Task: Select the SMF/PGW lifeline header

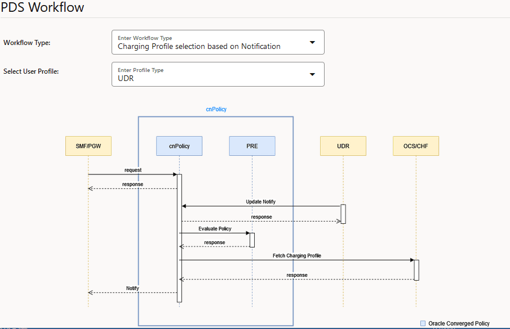Action: tap(88, 146)
